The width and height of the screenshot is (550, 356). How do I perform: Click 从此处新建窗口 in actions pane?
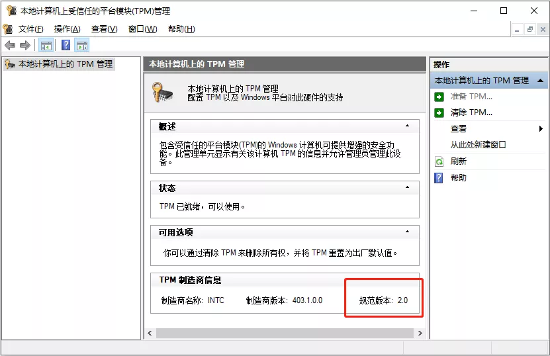pyautogui.click(x=478, y=145)
